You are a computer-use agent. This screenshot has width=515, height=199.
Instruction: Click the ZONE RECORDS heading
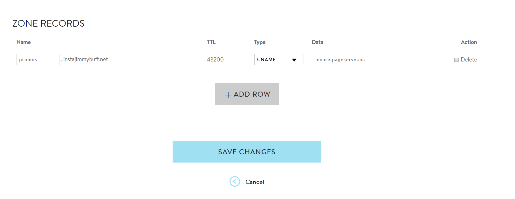(48, 23)
